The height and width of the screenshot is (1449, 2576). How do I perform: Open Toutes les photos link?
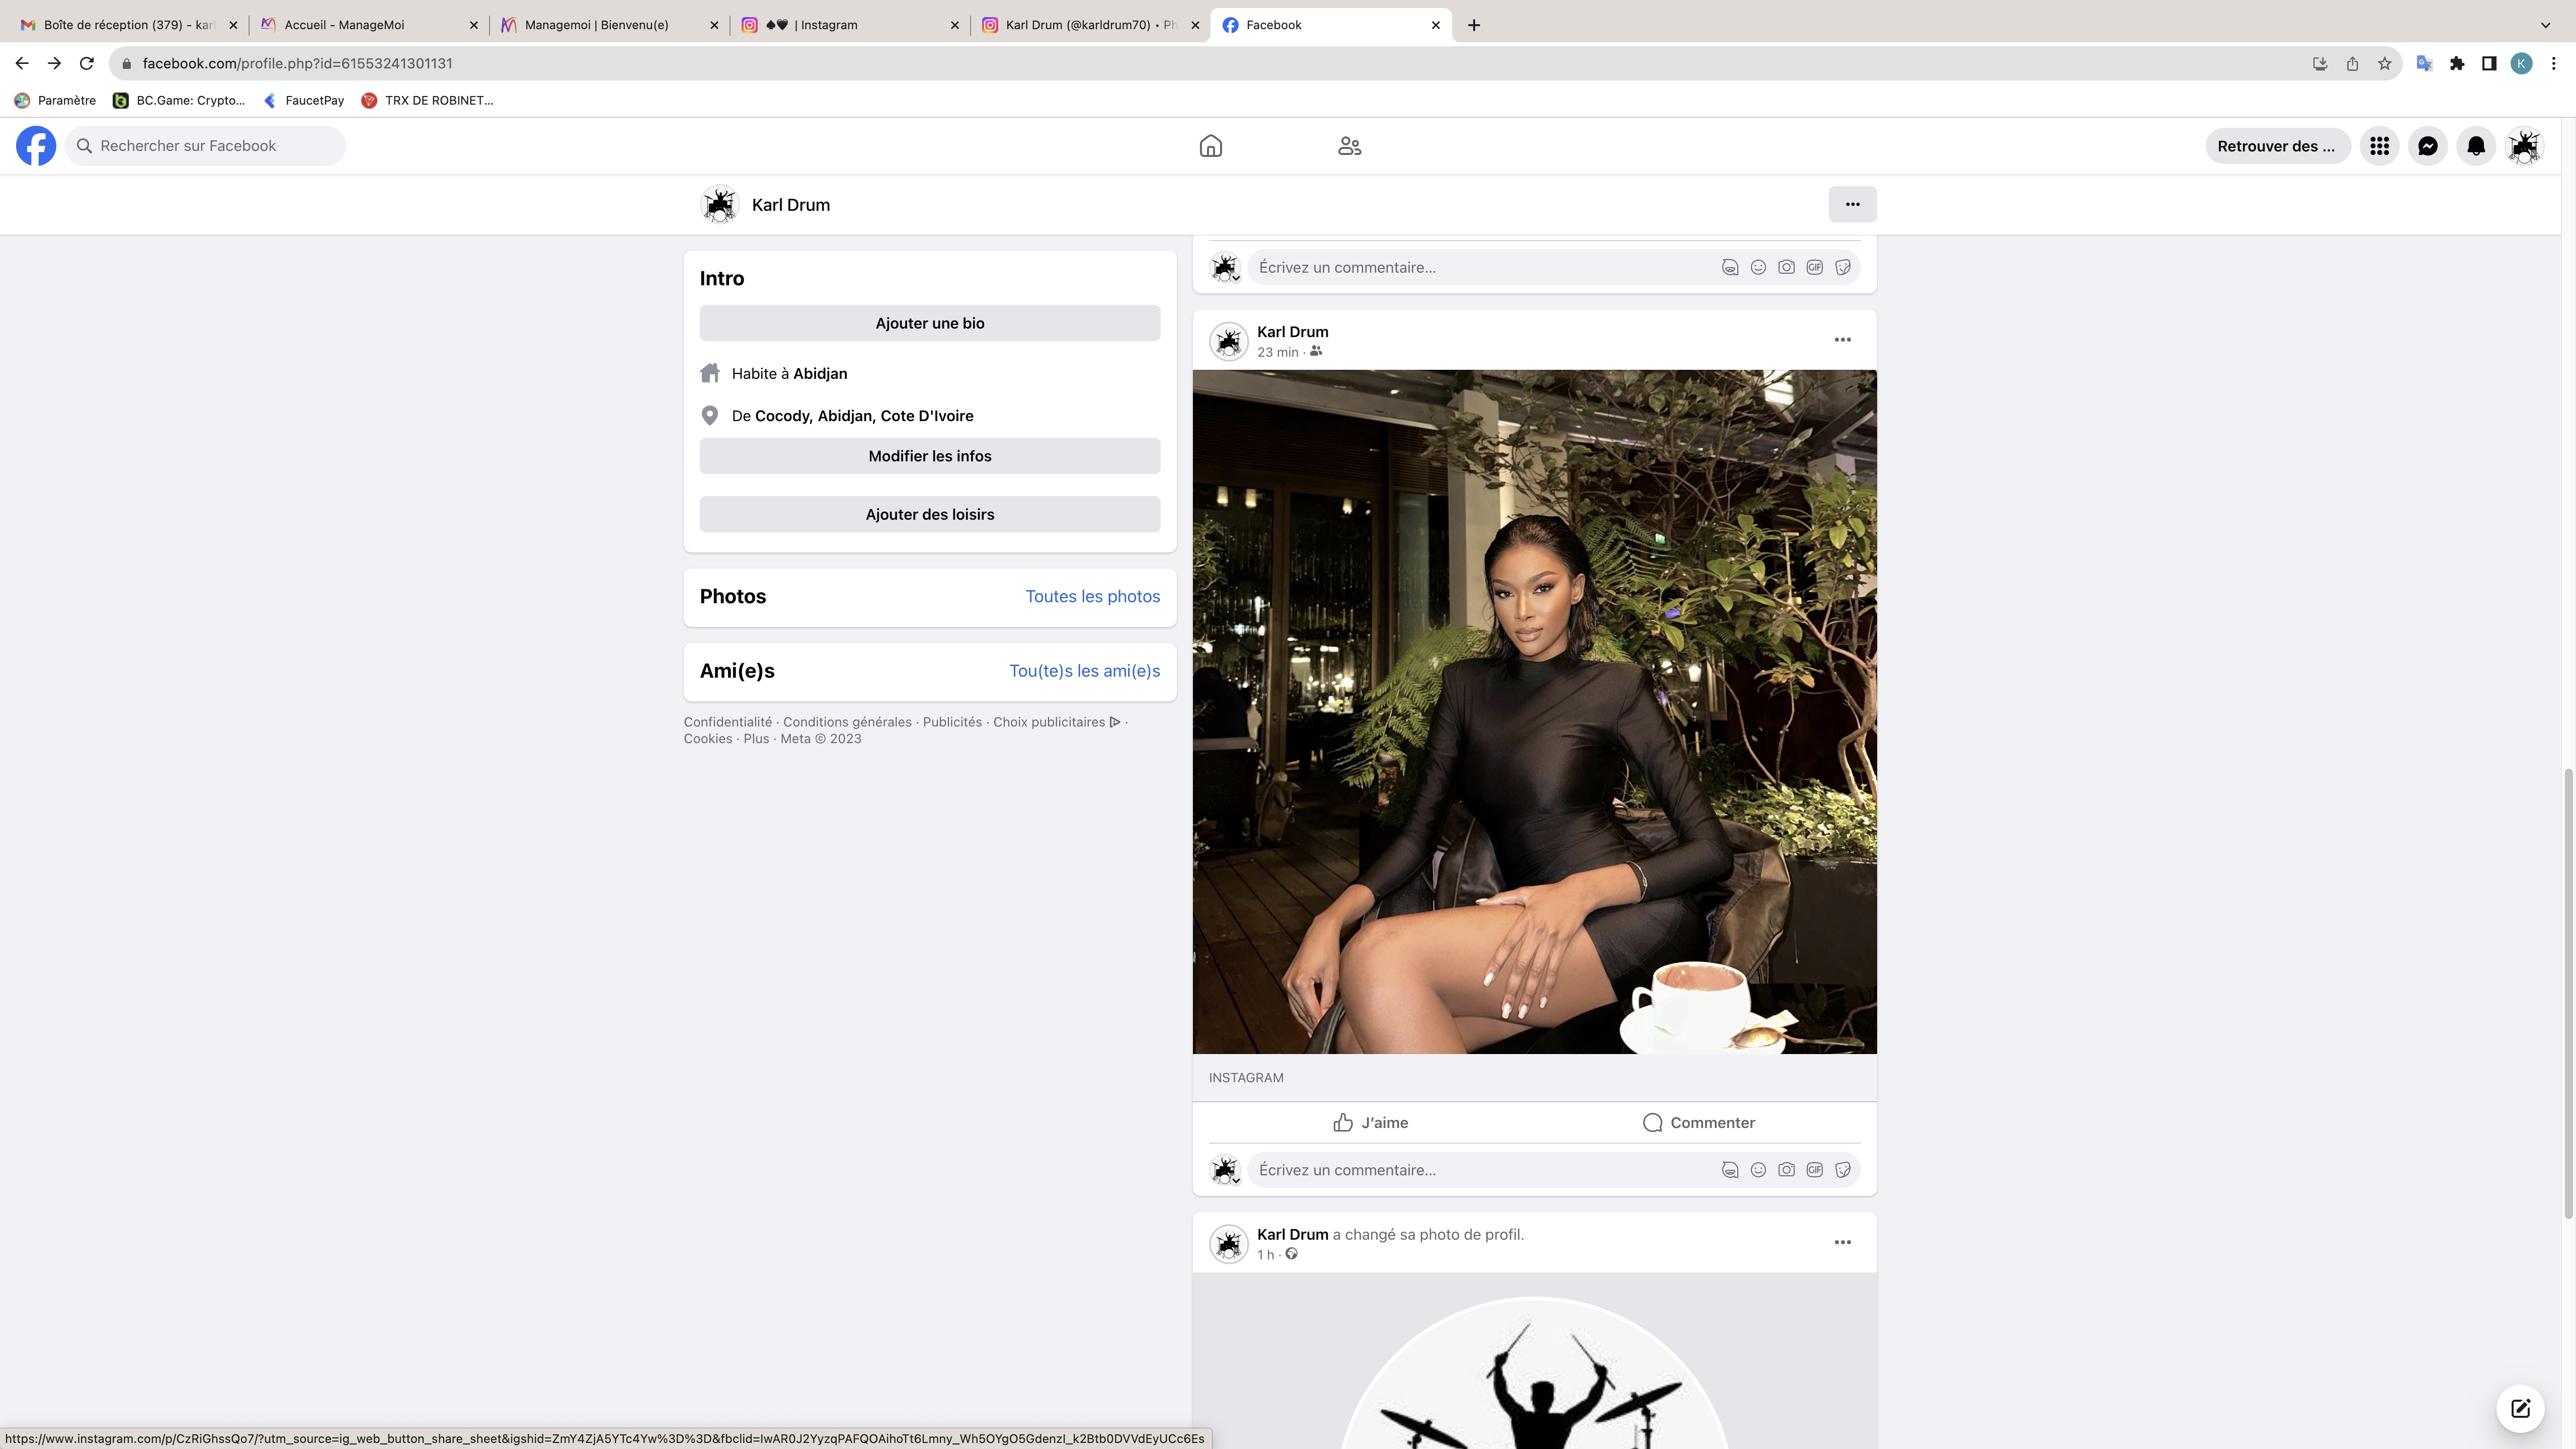click(x=1092, y=597)
